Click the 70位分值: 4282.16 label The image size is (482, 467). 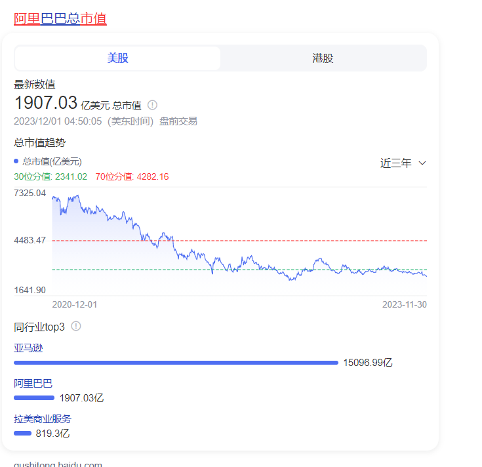coord(132,177)
